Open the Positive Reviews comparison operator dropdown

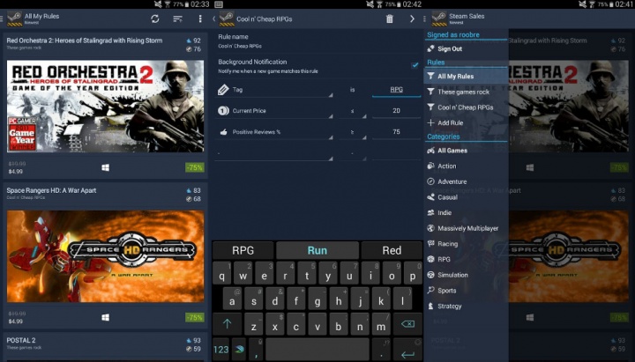click(x=353, y=132)
